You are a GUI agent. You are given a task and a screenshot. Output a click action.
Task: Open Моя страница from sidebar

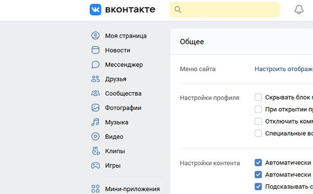tap(126, 36)
